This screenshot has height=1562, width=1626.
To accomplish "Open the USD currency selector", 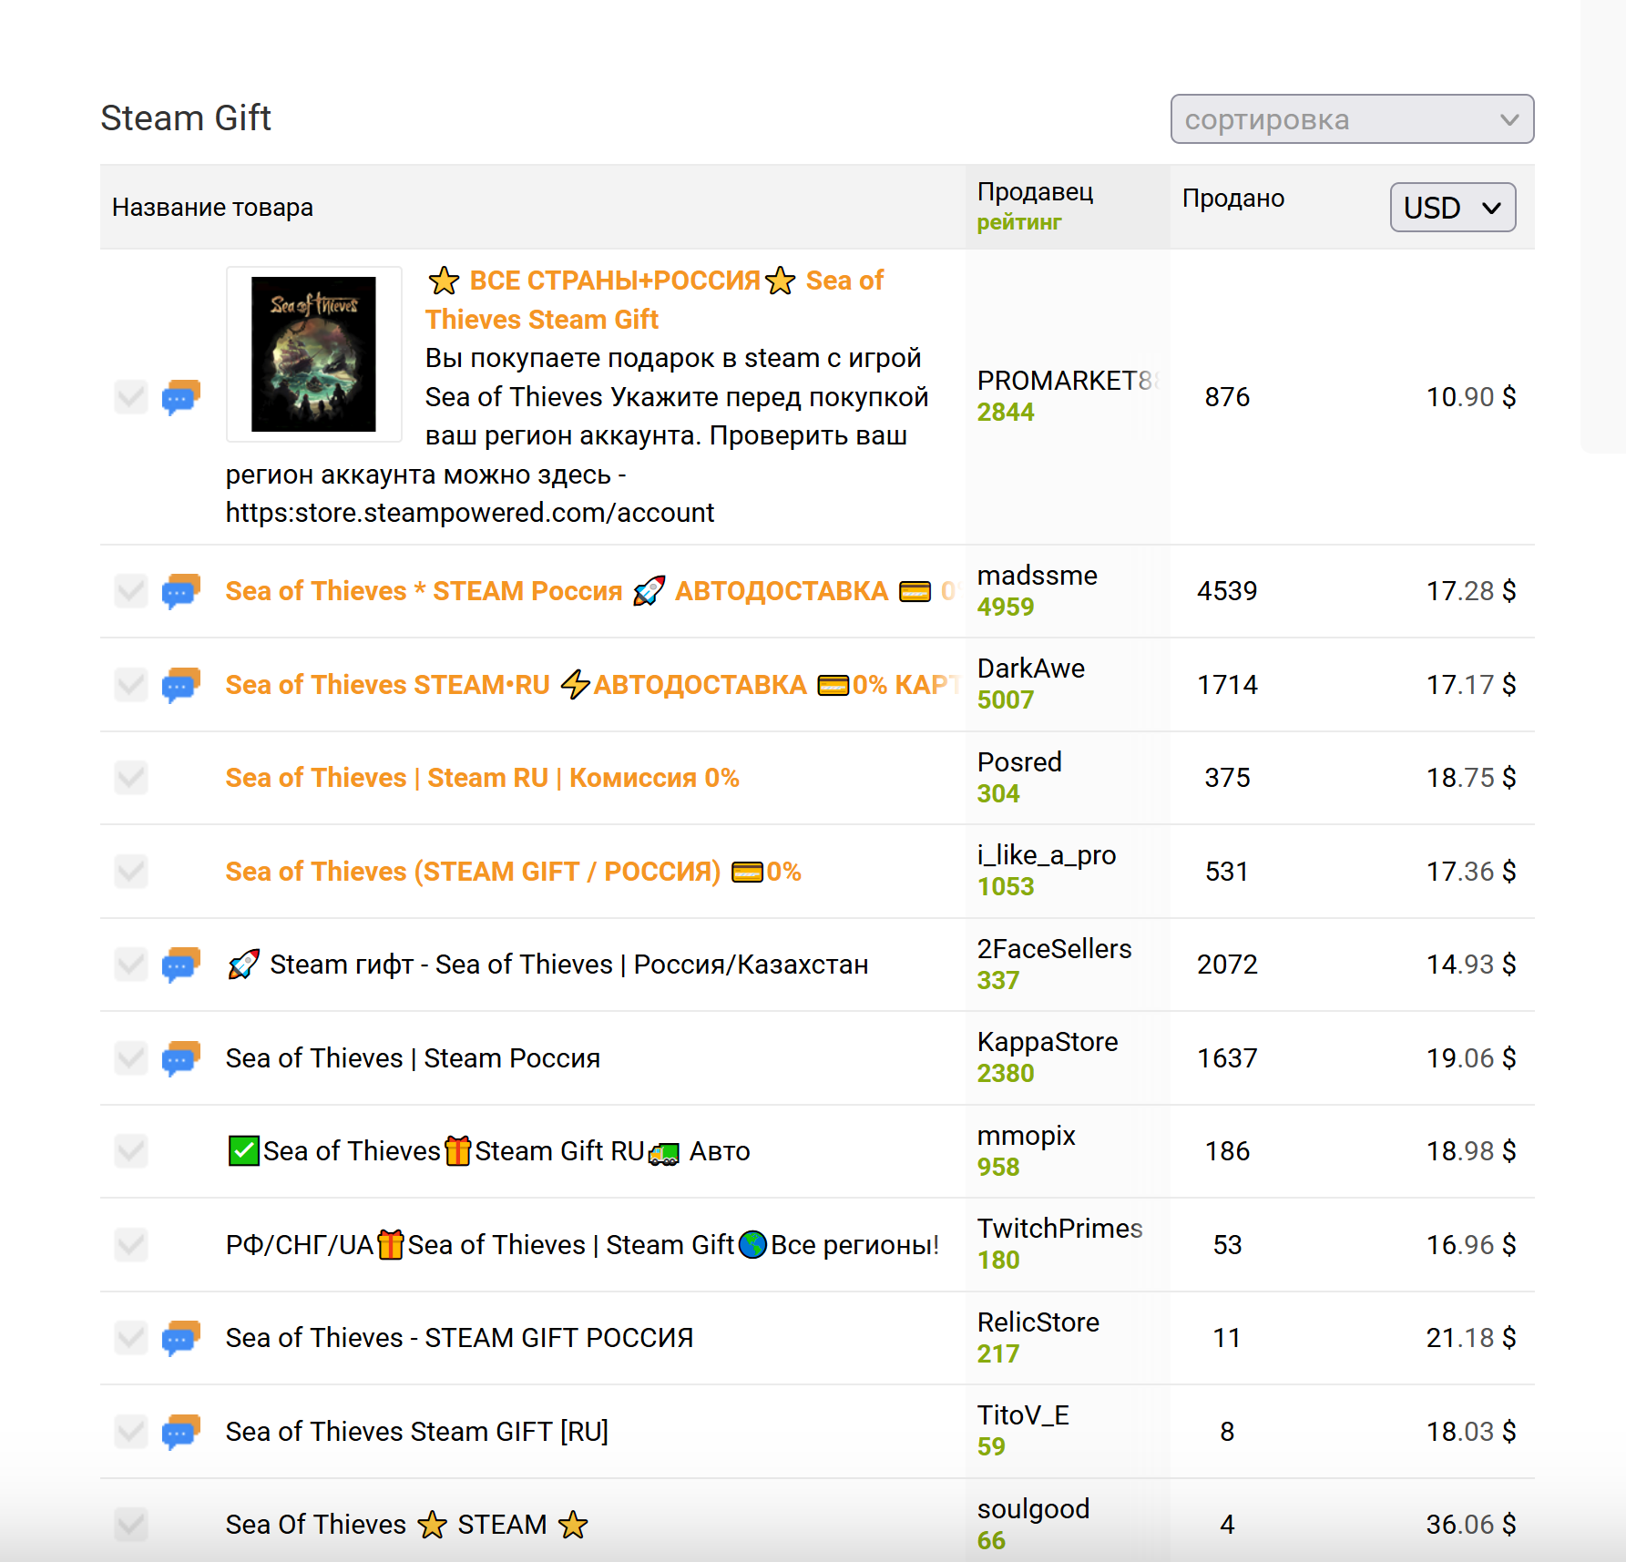I will click(x=1453, y=208).
